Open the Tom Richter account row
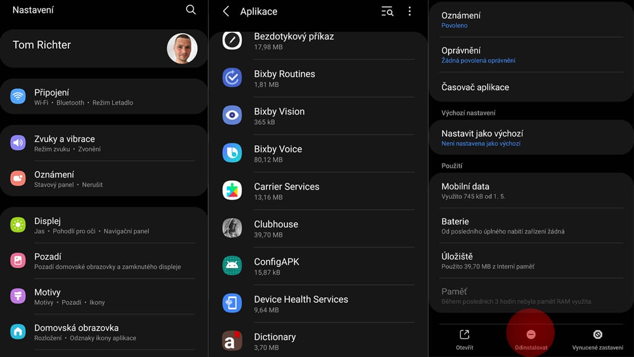The height and width of the screenshot is (357, 634). 104,49
